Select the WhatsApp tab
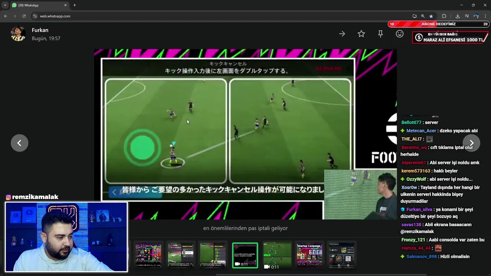This screenshot has width=491, height=276. (40, 5)
